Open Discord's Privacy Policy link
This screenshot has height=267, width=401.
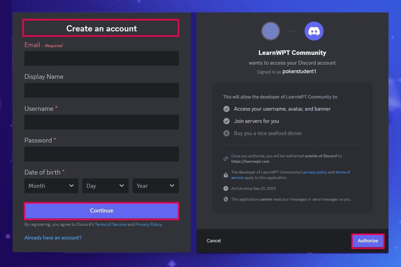148,224
